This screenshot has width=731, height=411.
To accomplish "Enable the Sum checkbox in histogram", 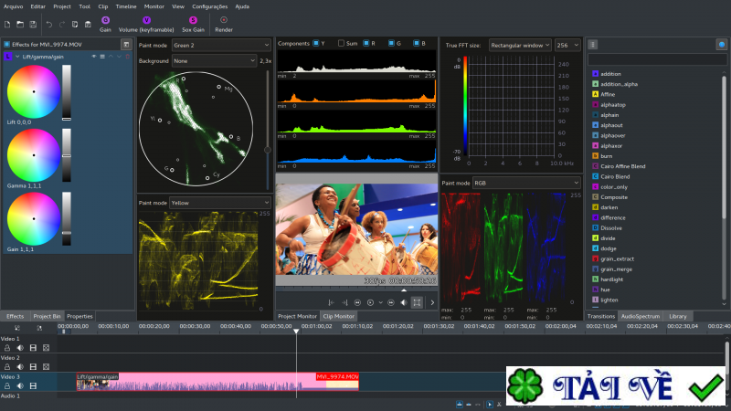I will 341,43.
